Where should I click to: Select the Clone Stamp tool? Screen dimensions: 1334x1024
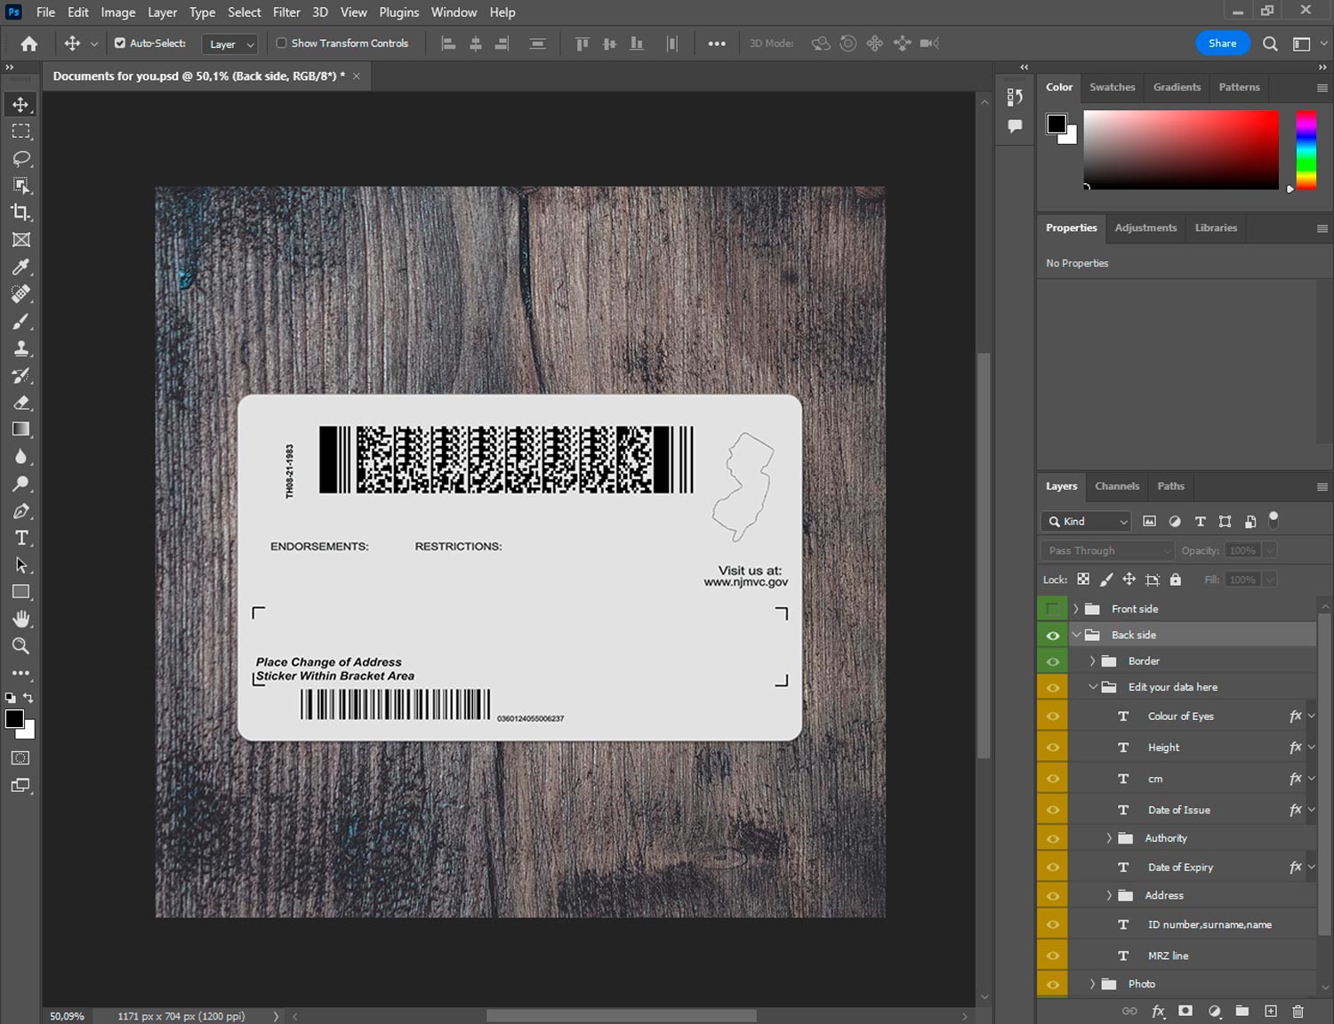point(21,348)
